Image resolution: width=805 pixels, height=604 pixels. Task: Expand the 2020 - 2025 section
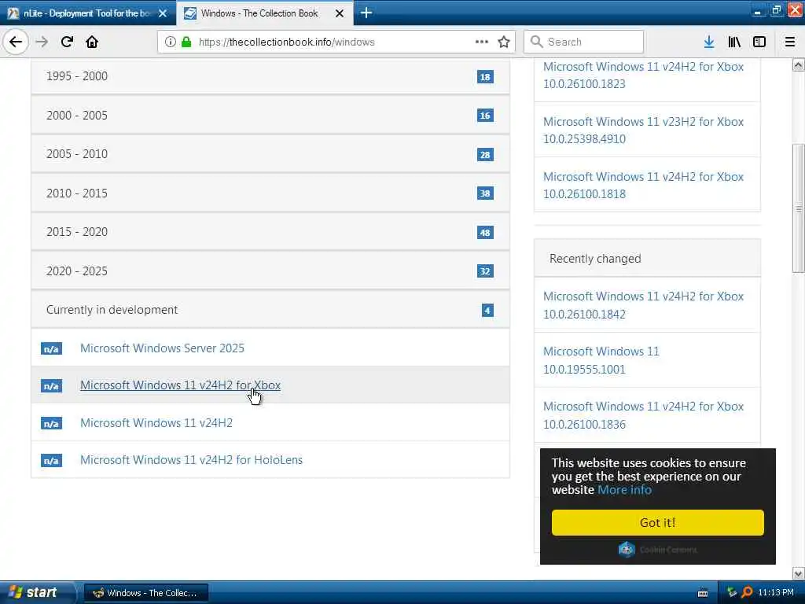270,271
